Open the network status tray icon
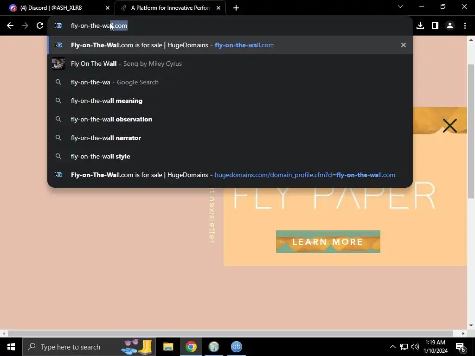The image size is (475, 356). coord(404,347)
